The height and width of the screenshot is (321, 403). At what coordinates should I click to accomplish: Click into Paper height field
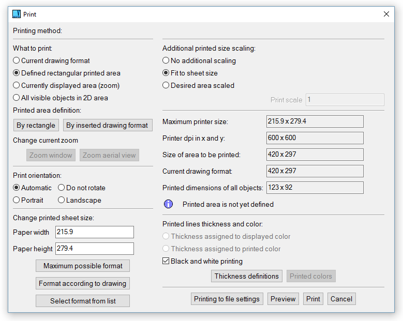(x=94, y=249)
